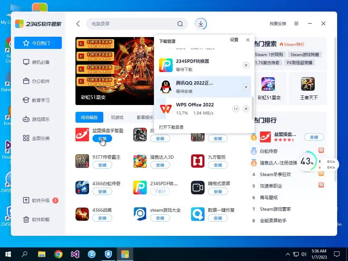Install 猎鱼达人3D
This screenshot has width=348, height=261.
pyautogui.click(x=160, y=165)
